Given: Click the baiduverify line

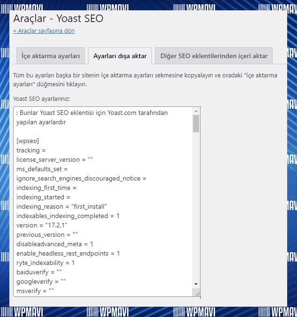Looking at the screenshot, I should (39, 272).
